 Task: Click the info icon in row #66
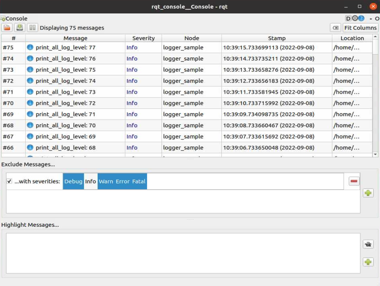click(x=30, y=147)
